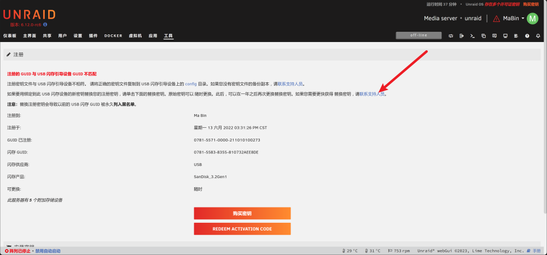Open the system log icon
Viewport: 547px width, 255px height.
pyautogui.click(x=516, y=35)
